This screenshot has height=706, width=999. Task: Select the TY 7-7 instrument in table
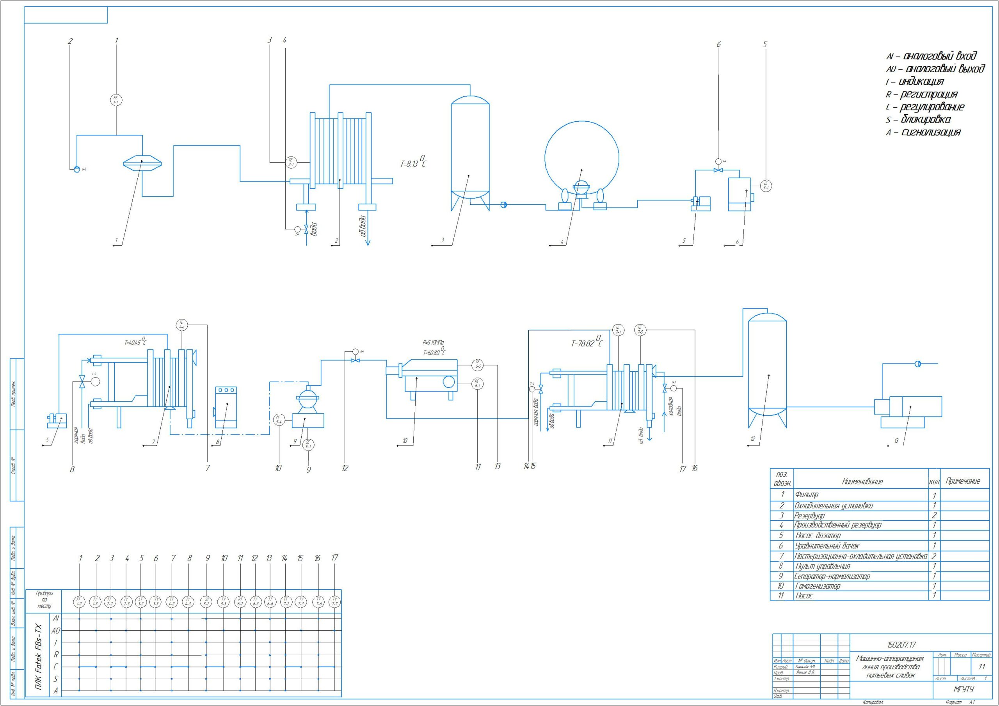tap(334, 602)
